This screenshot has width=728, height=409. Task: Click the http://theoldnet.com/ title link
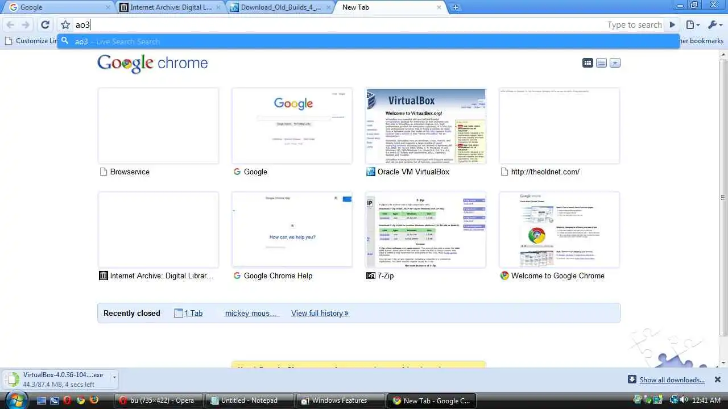point(545,172)
